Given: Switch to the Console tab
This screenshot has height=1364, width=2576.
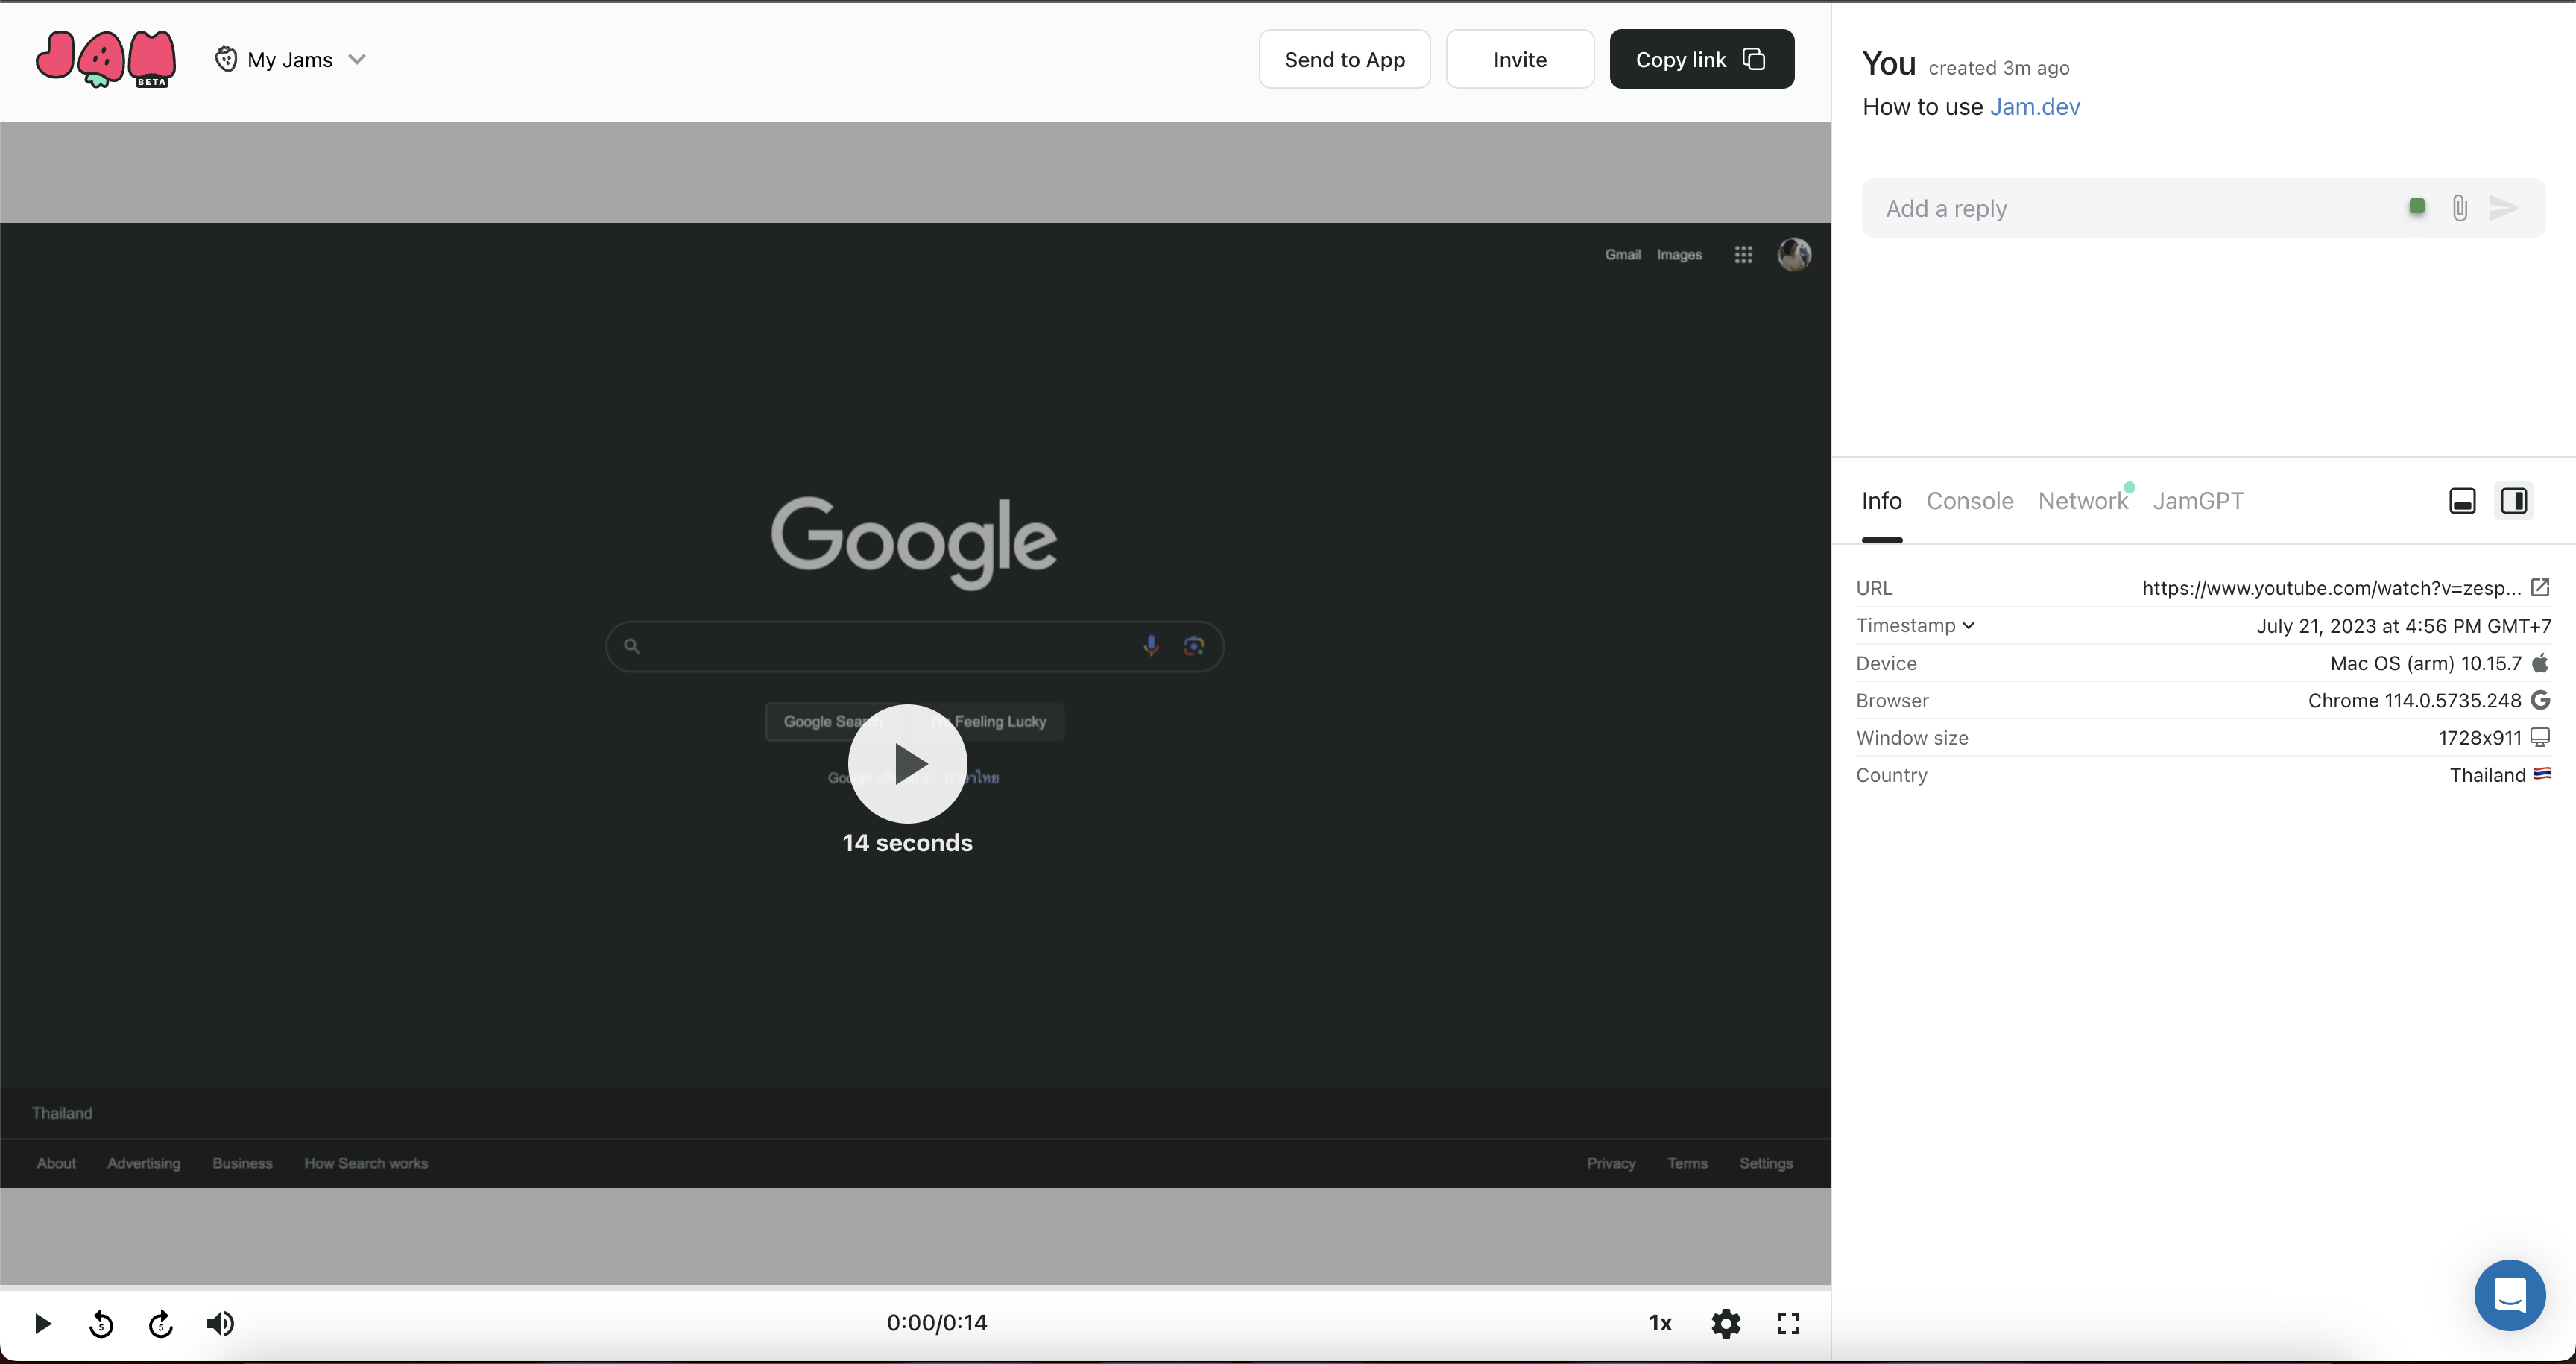Looking at the screenshot, I should (x=1969, y=501).
